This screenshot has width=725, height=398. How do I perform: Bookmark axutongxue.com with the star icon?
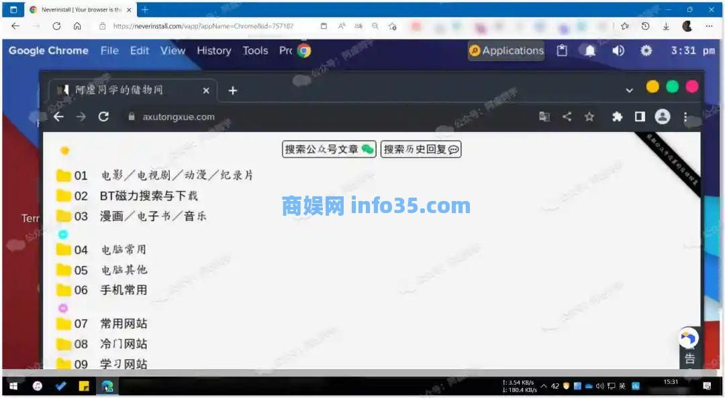(589, 117)
